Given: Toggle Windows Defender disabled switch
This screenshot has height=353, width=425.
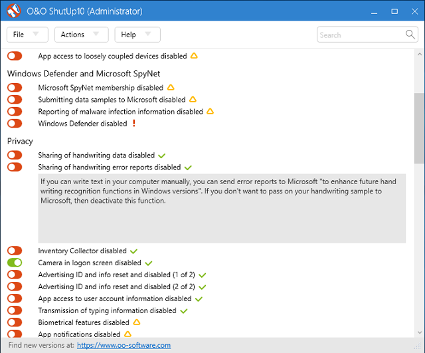Looking at the screenshot, I should (15, 123).
